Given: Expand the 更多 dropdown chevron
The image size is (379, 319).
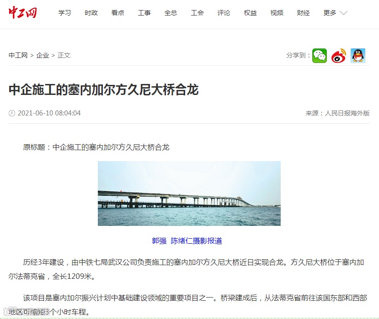Looking at the screenshot, I should (343, 13).
